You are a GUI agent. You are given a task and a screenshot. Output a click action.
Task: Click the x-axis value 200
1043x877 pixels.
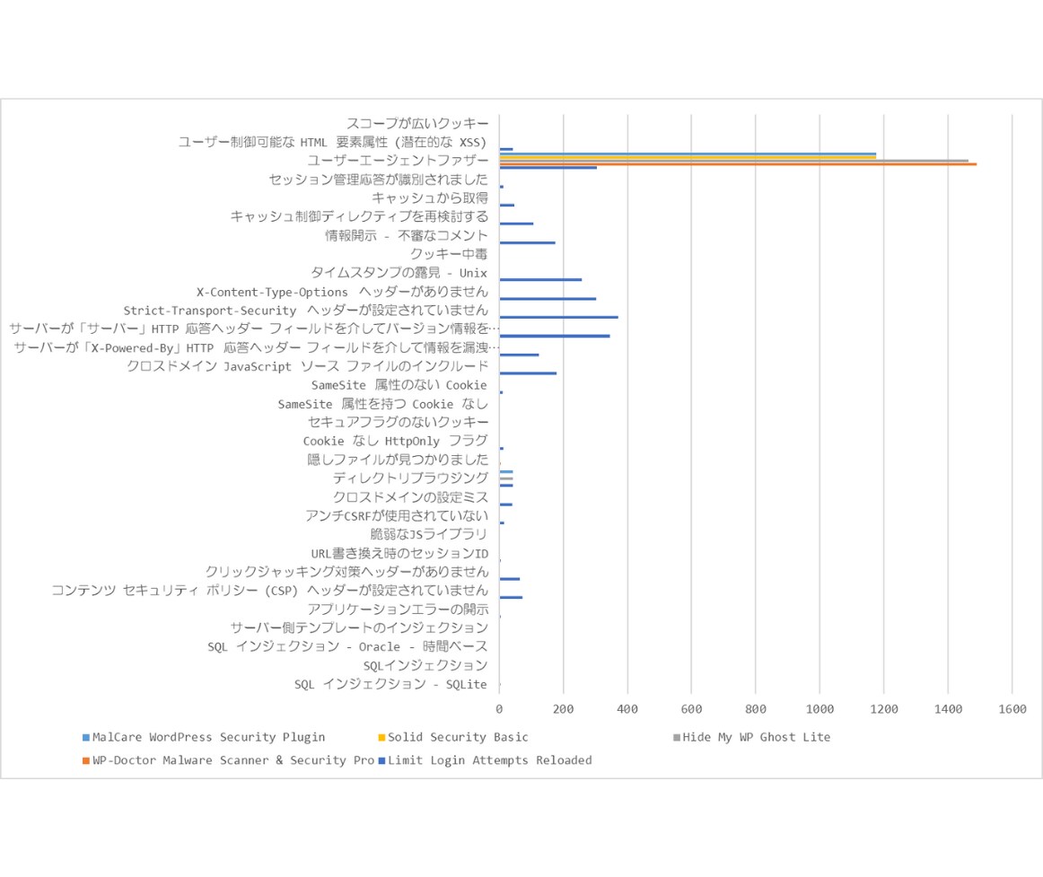[x=564, y=709]
